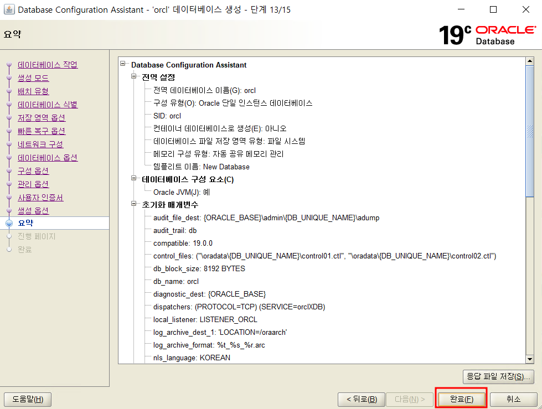Jump to 사용자 인증서 step
This screenshot has height=409, width=542.
point(40,198)
